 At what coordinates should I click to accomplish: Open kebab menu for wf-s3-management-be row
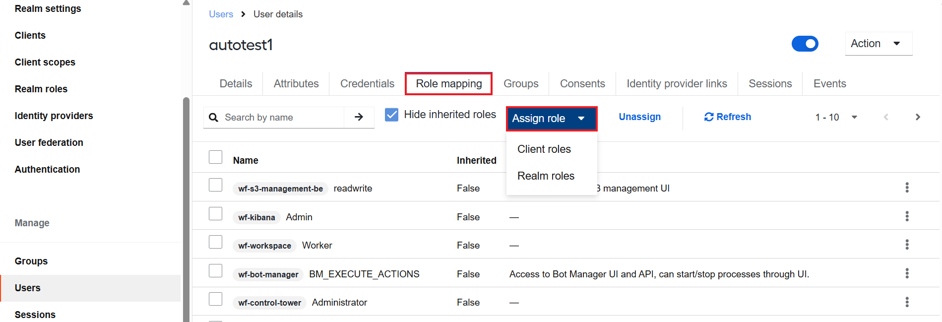coord(907,188)
